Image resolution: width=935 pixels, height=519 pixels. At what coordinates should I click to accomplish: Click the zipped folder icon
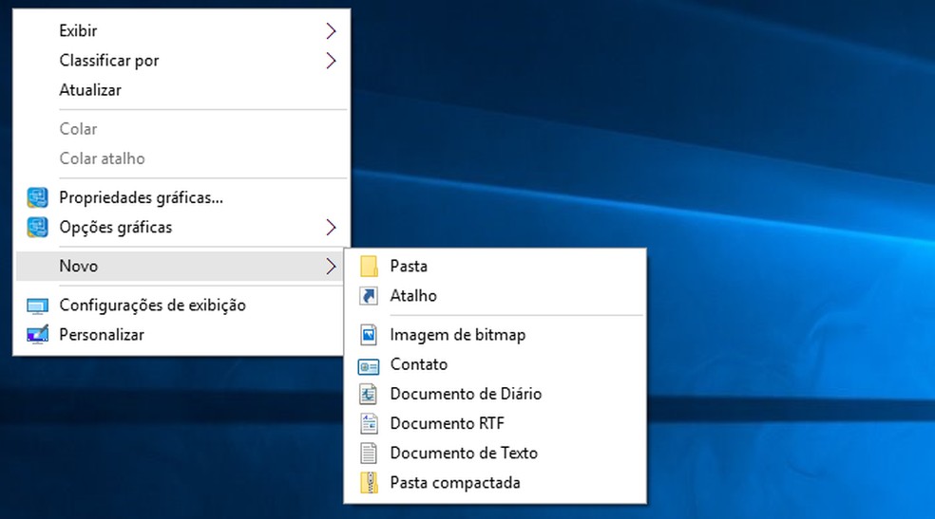(369, 483)
